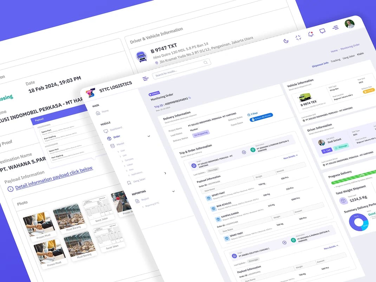Click the magnifier icon in background search box

click(x=206, y=62)
